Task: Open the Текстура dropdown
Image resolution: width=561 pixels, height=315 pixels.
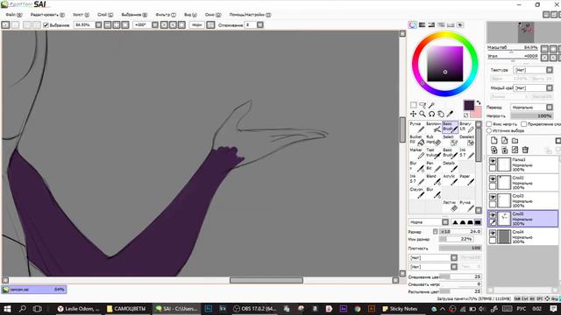Action: [550, 70]
